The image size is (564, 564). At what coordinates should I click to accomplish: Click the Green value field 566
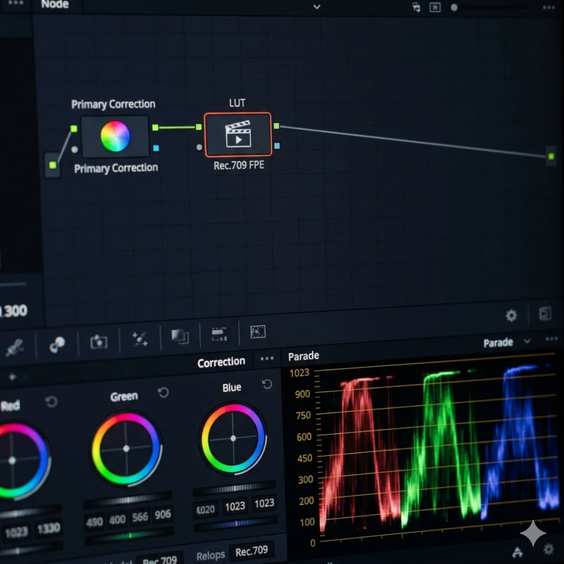[140, 517]
